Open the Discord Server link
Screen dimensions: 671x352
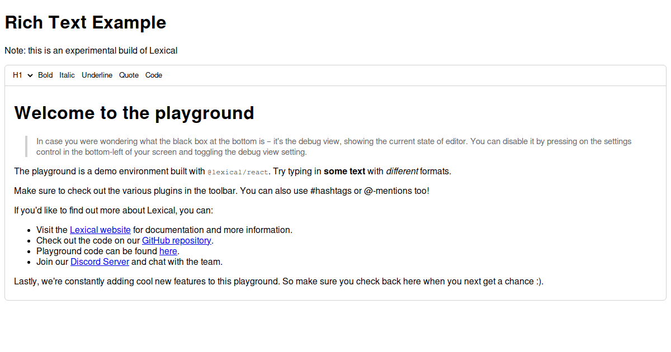pyautogui.click(x=100, y=261)
